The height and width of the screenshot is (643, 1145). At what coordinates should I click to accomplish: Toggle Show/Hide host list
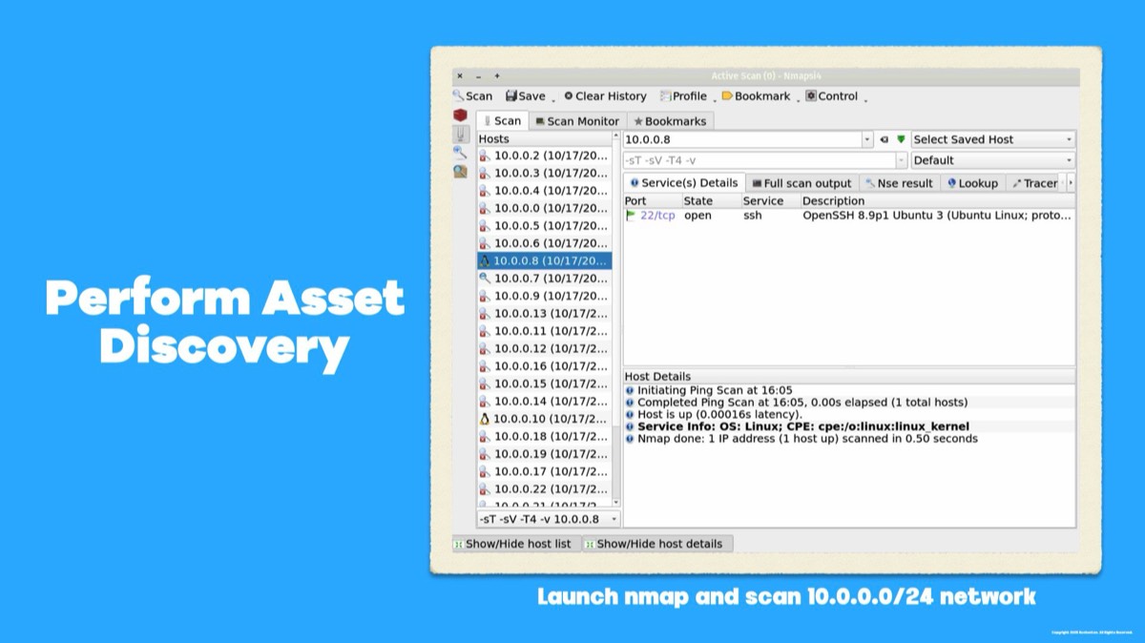click(x=512, y=544)
